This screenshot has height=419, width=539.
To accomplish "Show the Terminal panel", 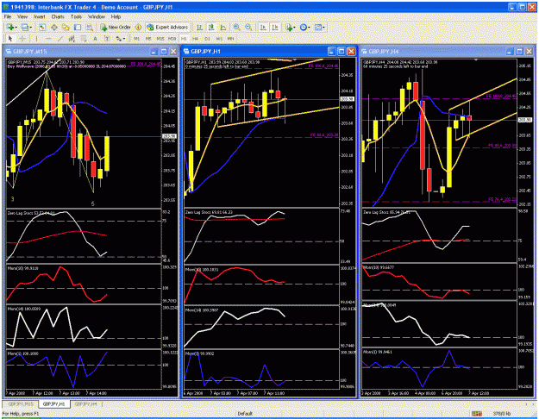I will pos(78,27).
